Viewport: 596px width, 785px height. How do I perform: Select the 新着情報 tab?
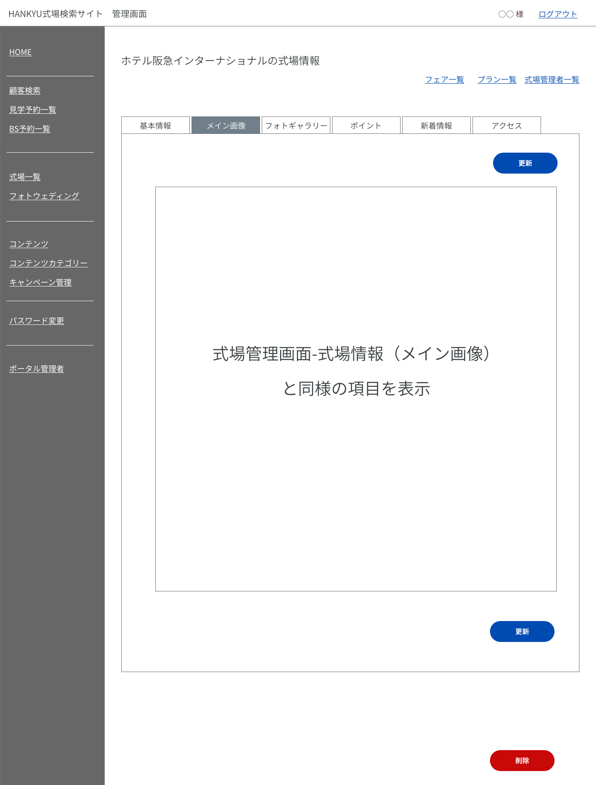[436, 126]
